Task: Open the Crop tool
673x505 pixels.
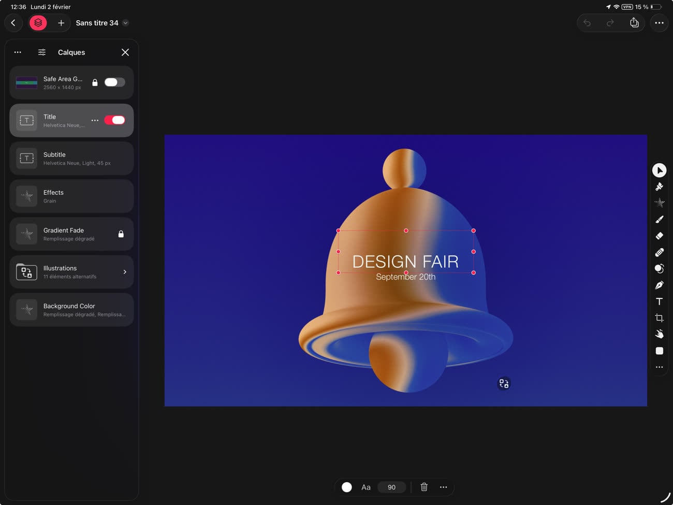Action: [x=659, y=318]
